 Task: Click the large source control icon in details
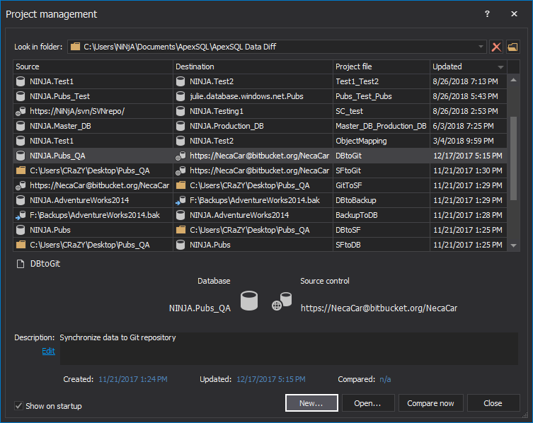click(x=282, y=302)
